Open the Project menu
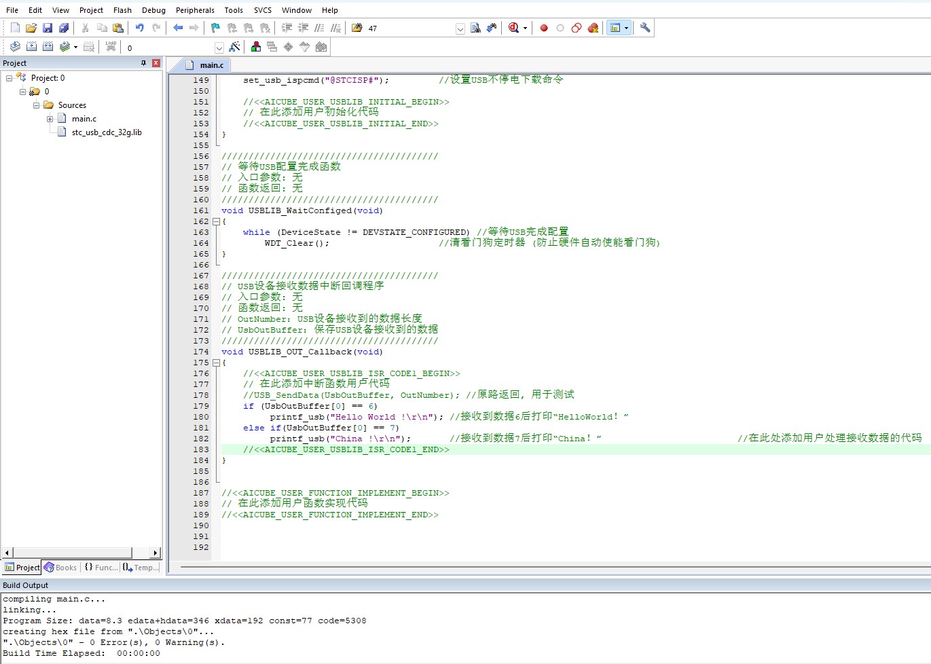Screen dimensions: 931x664 [x=91, y=10]
